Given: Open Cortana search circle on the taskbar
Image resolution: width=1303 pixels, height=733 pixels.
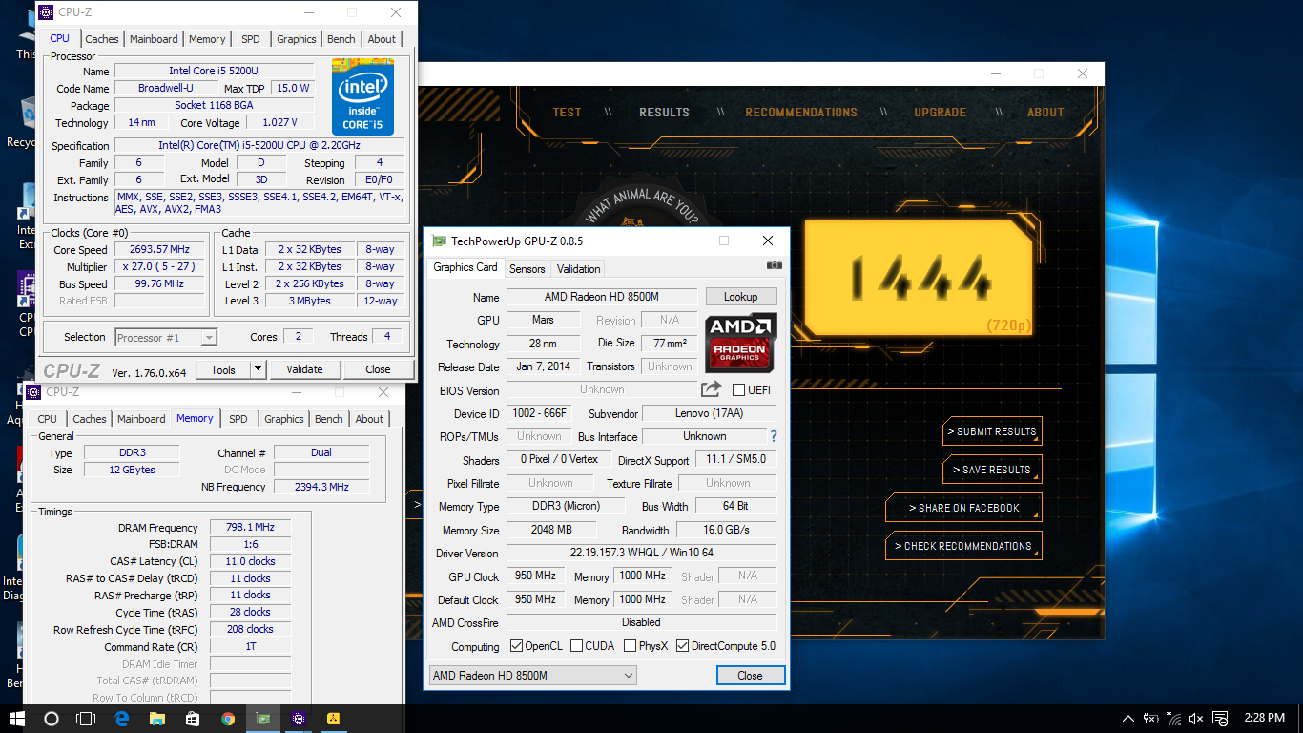Looking at the screenshot, I should [x=52, y=719].
